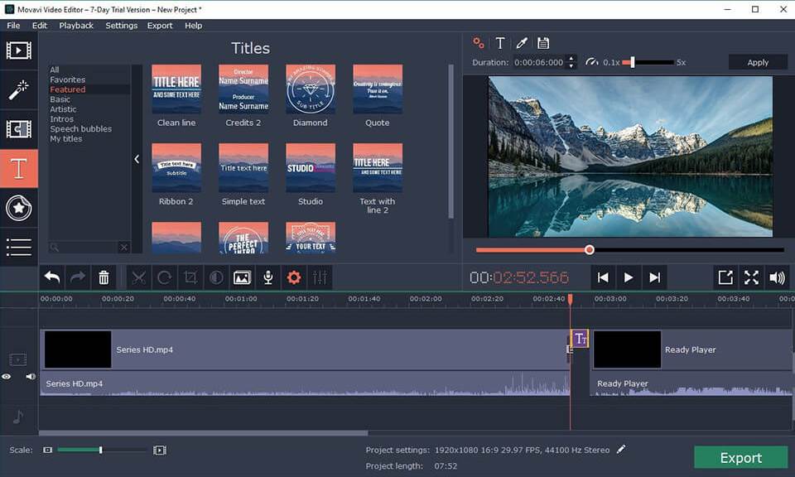This screenshot has height=477, width=795.
Task: Click the Record audio microphone icon
Action: [267, 278]
